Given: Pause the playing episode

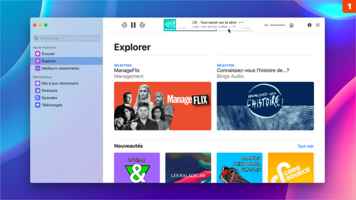Looking at the screenshot, I should pyautogui.click(x=133, y=25).
